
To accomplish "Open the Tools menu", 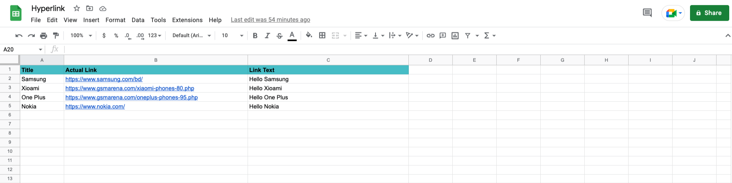I will [x=158, y=20].
